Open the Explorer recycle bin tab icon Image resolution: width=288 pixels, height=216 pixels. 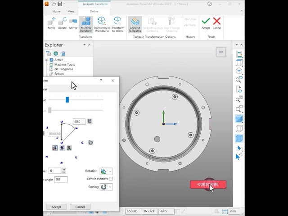63,54
